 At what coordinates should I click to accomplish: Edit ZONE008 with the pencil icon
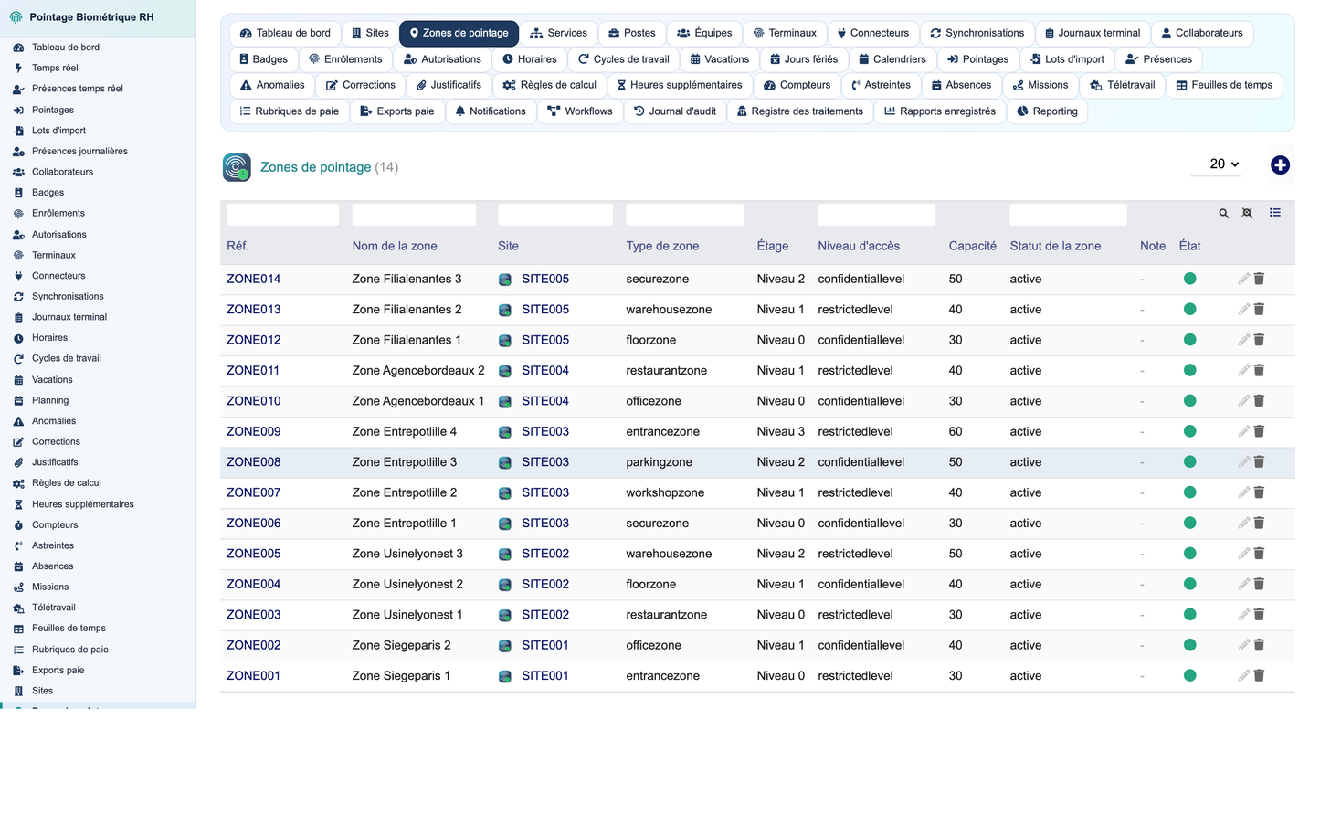pyautogui.click(x=1243, y=461)
